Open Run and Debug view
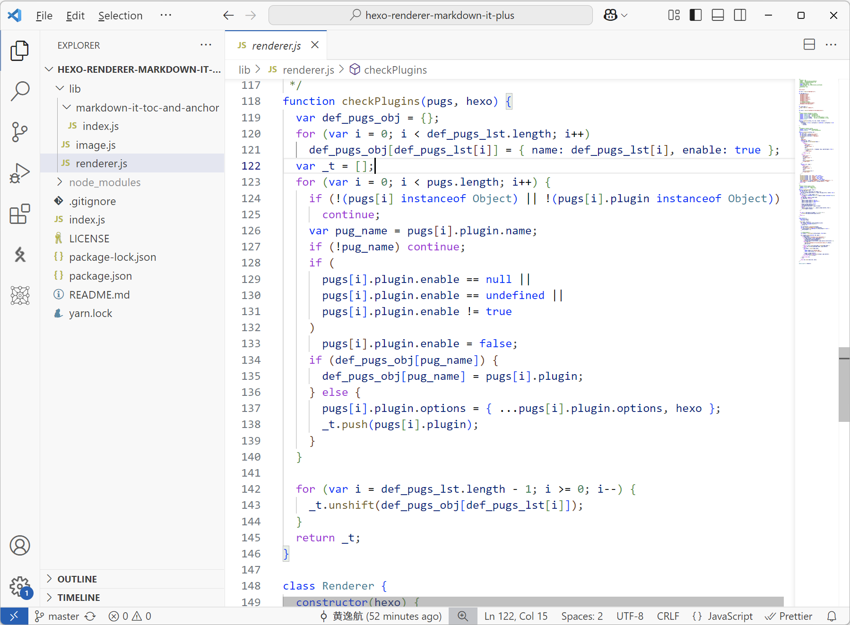The height and width of the screenshot is (625, 850). (20, 173)
